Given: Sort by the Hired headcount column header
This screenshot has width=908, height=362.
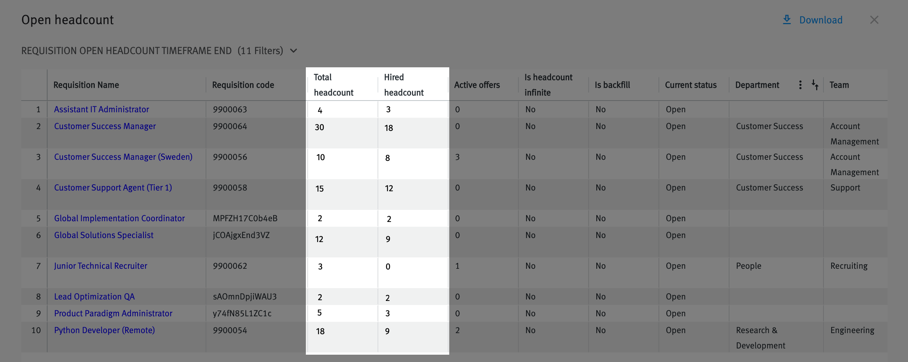Looking at the screenshot, I should tap(404, 84).
